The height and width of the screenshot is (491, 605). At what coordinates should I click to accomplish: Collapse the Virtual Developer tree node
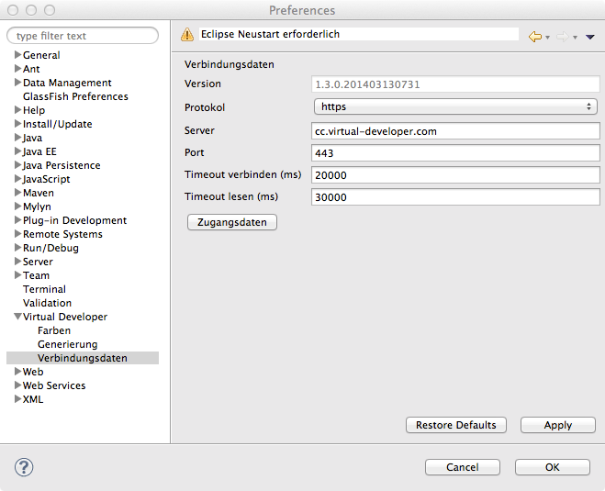(17, 317)
